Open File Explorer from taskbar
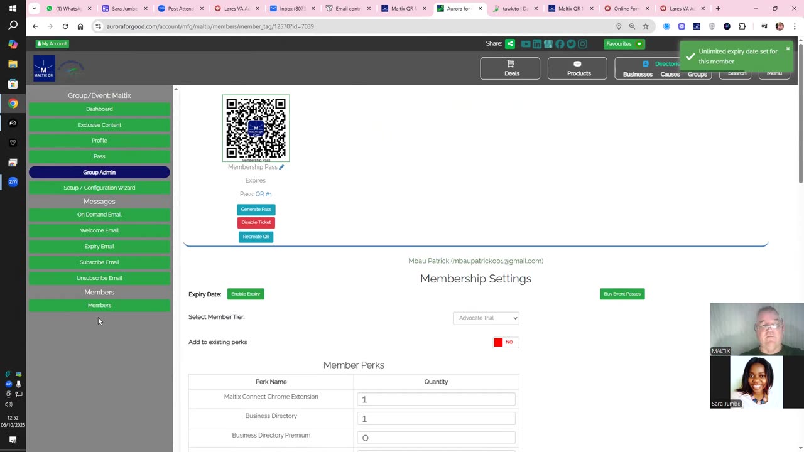The image size is (804, 452). (13, 64)
